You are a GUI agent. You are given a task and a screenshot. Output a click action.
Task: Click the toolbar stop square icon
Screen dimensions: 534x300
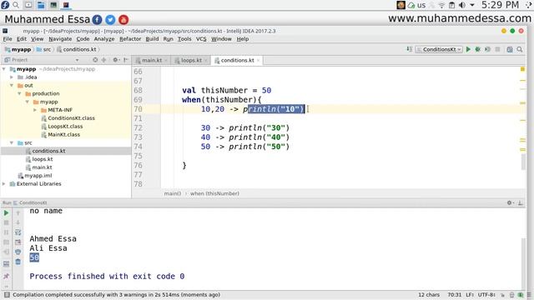point(497,49)
